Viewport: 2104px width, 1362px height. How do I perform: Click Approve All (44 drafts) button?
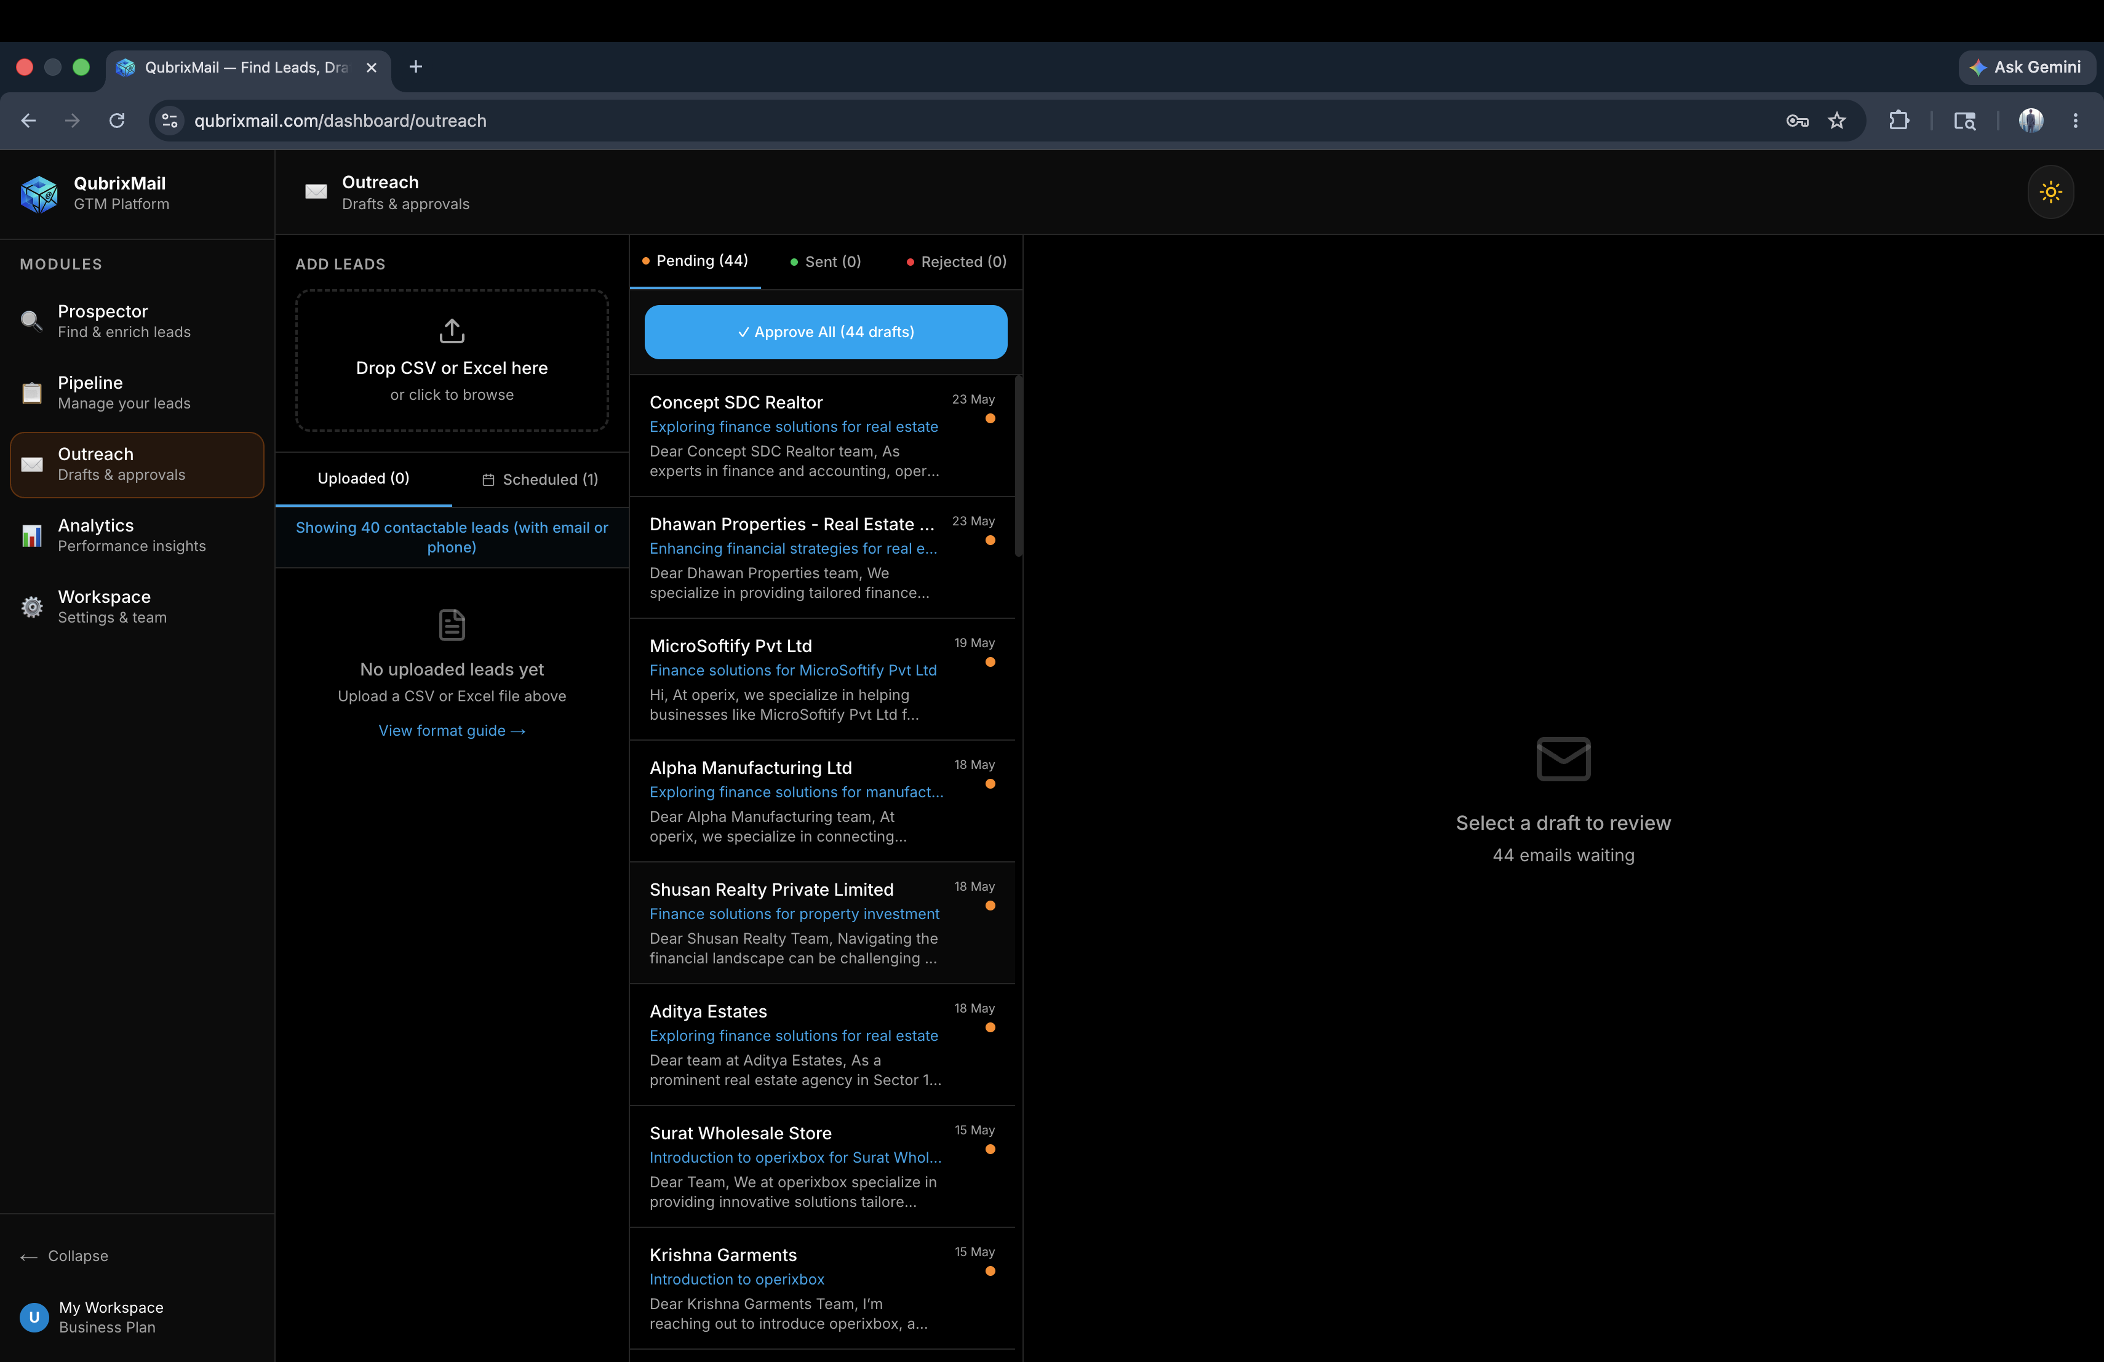pyautogui.click(x=826, y=332)
